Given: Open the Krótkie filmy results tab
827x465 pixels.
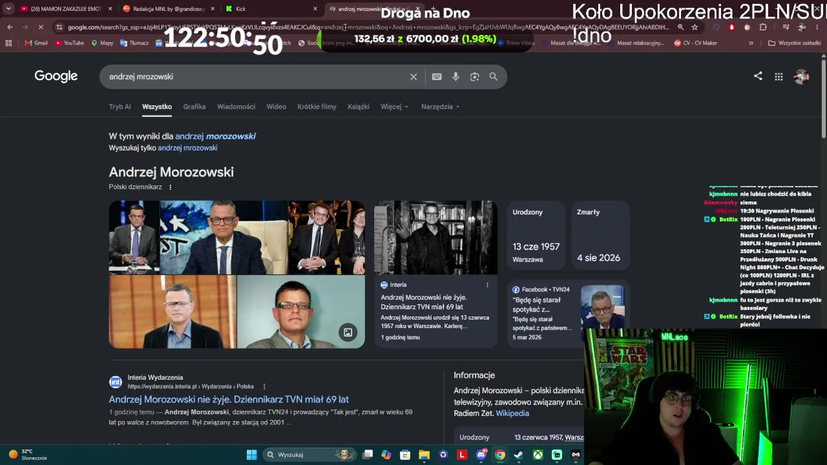Looking at the screenshot, I should click(317, 107).
